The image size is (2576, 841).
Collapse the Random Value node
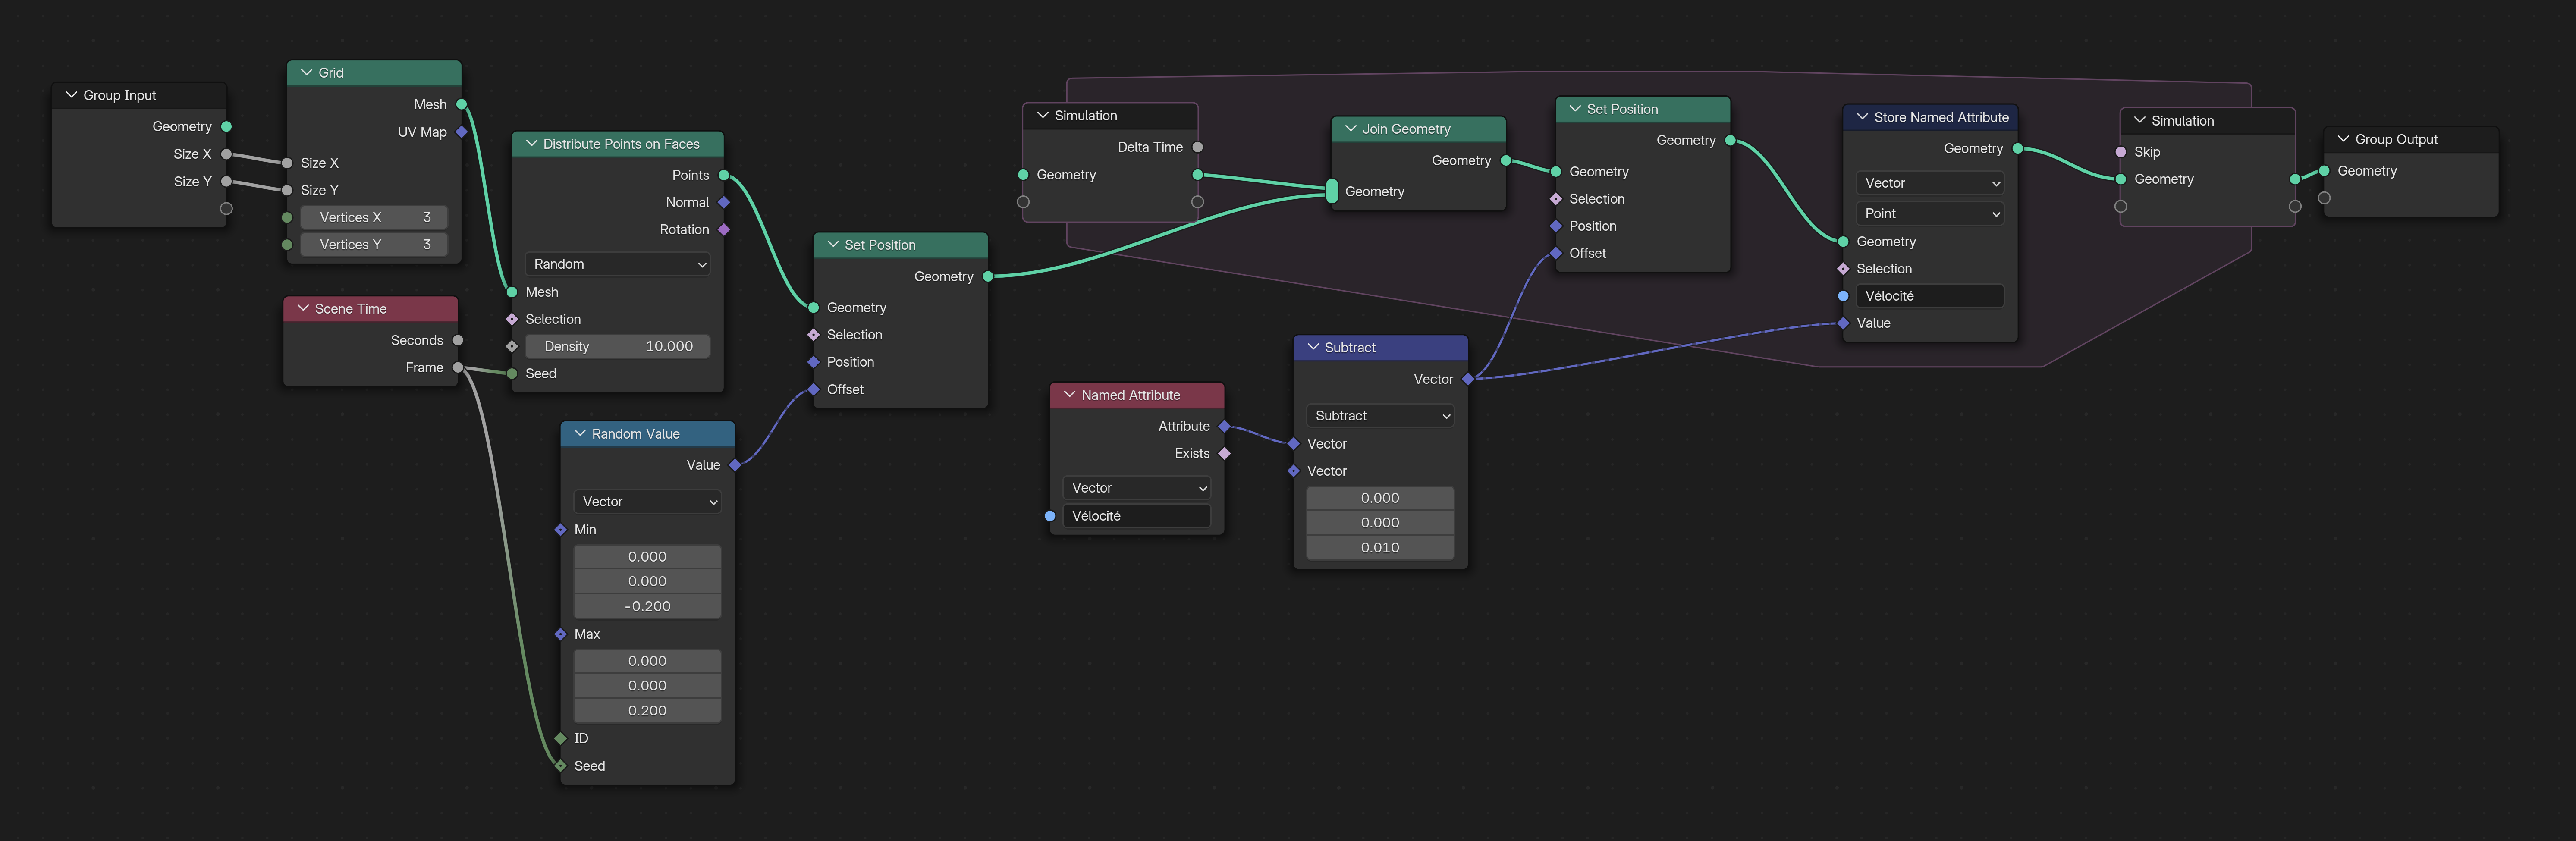(x=580, y=434)
